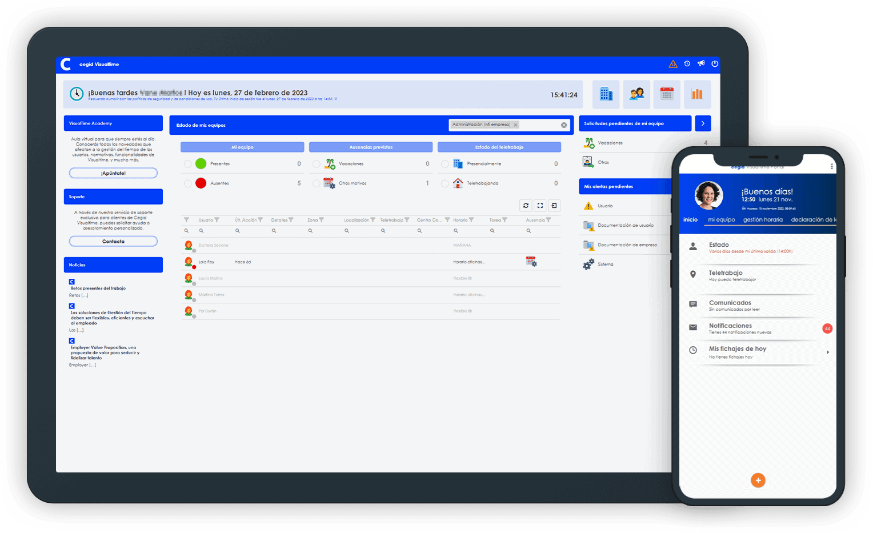Select the Teletrabajando radio button
Screen dimensions: 873x533
pos(445,183)
